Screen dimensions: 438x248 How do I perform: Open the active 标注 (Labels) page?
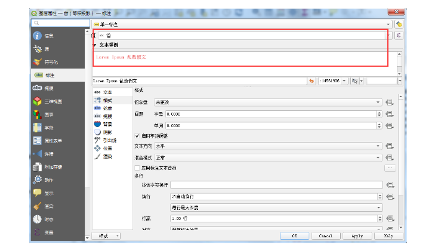tap(58, 75)
